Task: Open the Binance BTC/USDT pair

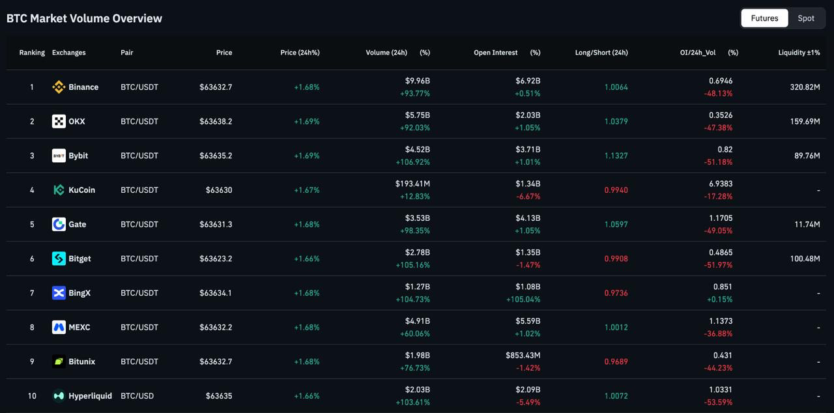Action: (139, 87)
